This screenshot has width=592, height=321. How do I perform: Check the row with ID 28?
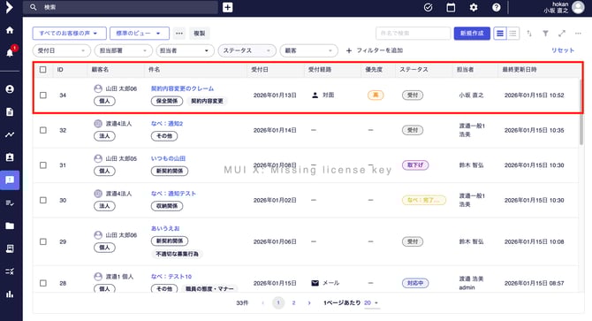point(43,283)
